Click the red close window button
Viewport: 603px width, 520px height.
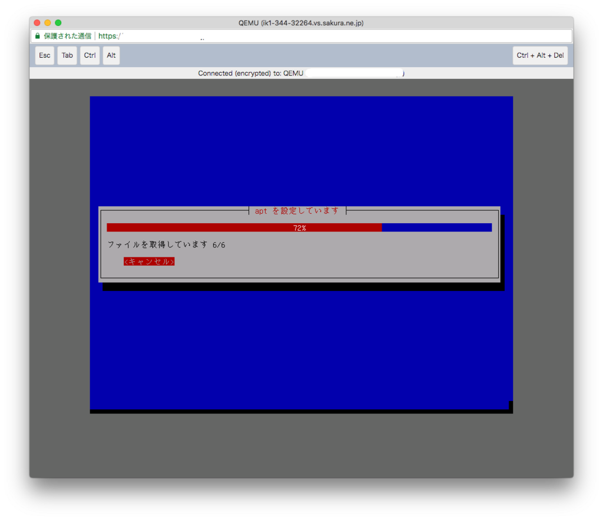(x=37, y=23)
